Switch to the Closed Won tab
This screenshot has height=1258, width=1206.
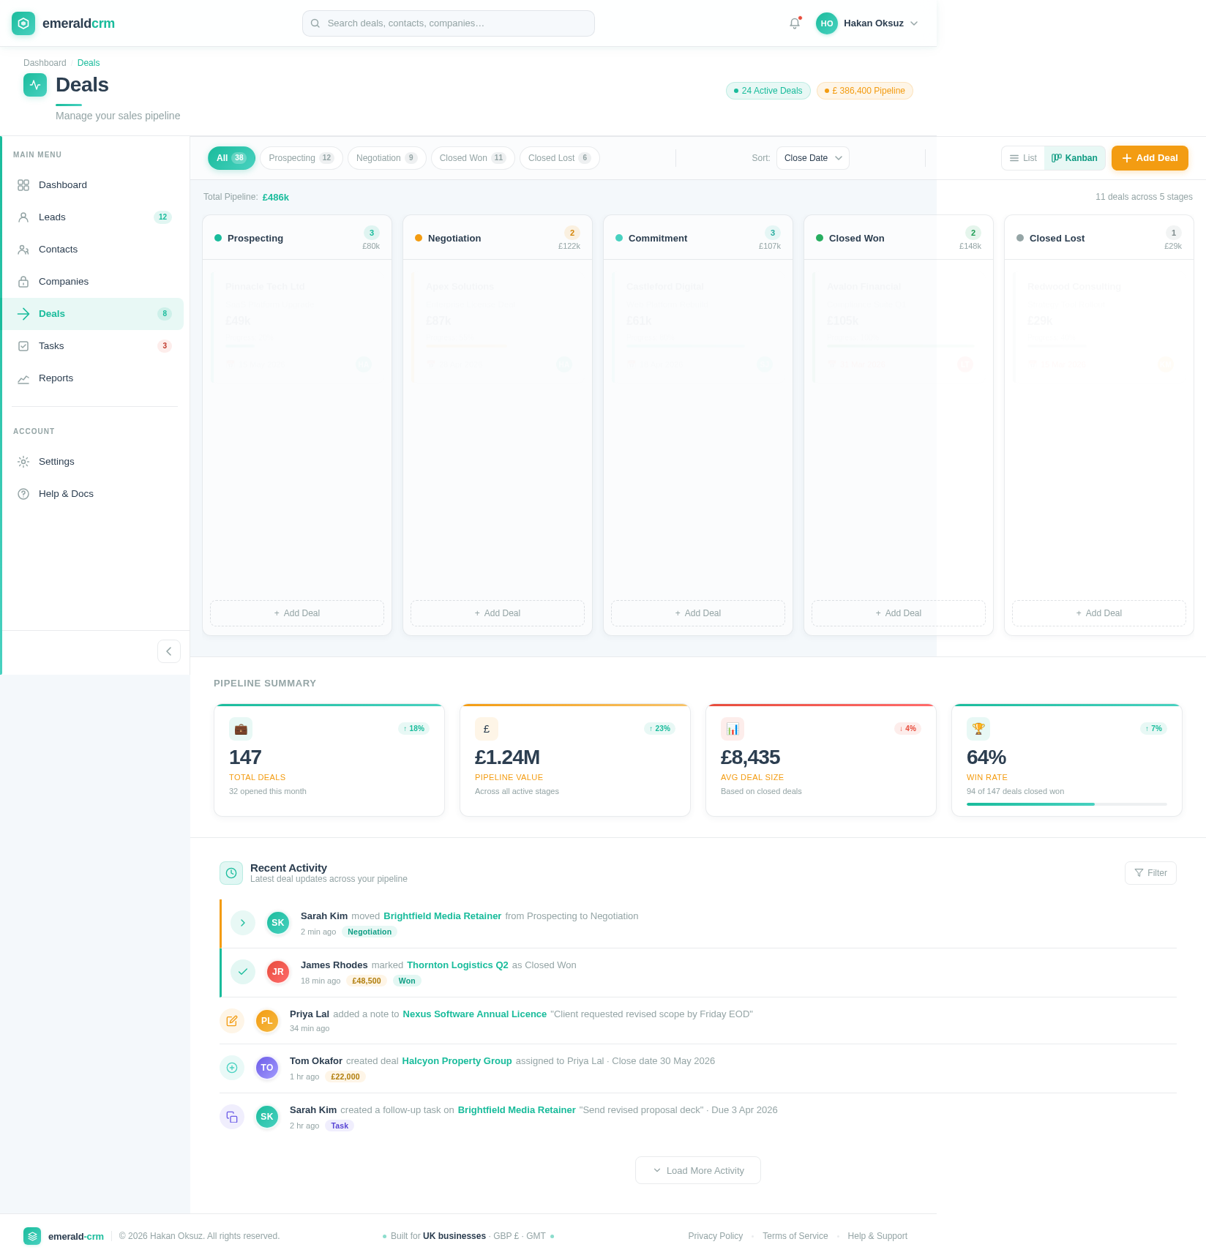472,157
